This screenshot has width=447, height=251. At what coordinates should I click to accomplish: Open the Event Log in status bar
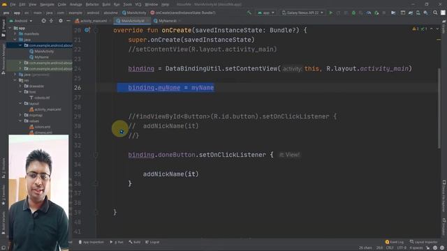(395, 242)
